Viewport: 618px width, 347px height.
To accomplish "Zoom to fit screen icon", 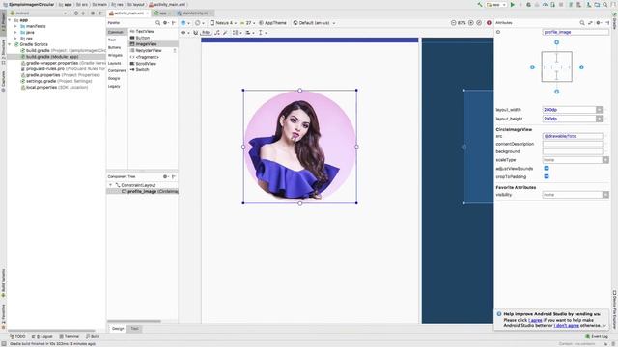I will (x=479, y=23).
